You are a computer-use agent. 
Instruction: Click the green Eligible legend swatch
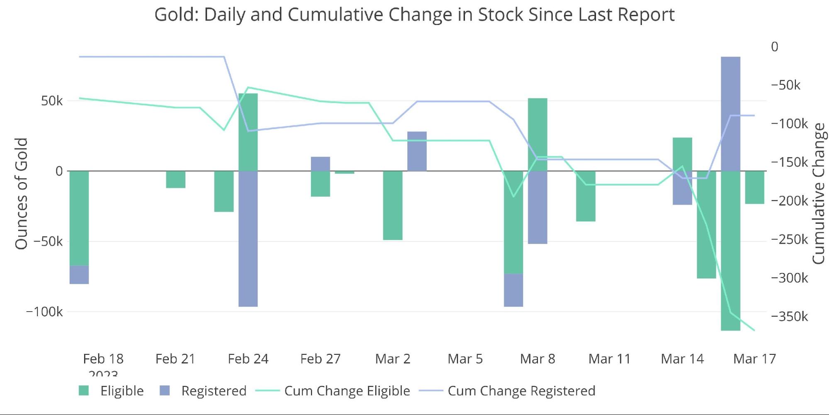pos(84,391)
